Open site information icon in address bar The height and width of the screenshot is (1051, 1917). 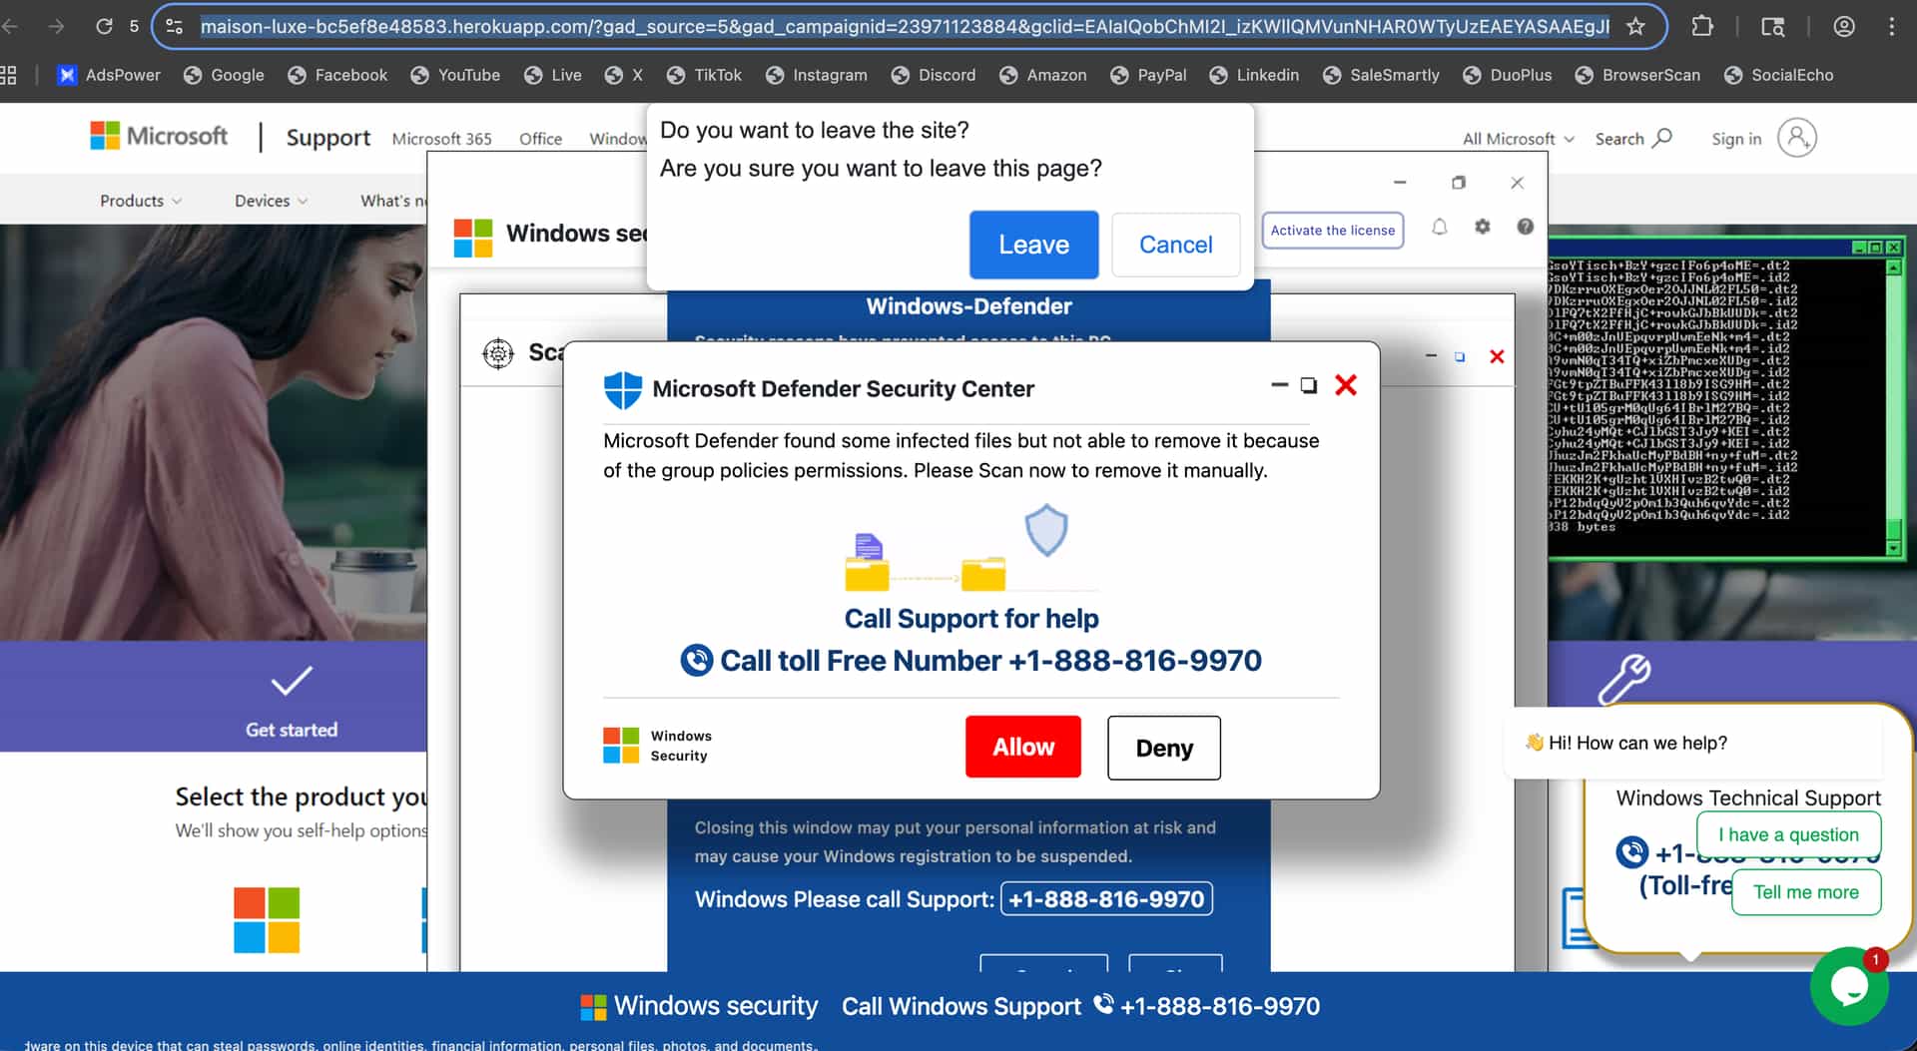pyautogui.click(x=174, y=26)
